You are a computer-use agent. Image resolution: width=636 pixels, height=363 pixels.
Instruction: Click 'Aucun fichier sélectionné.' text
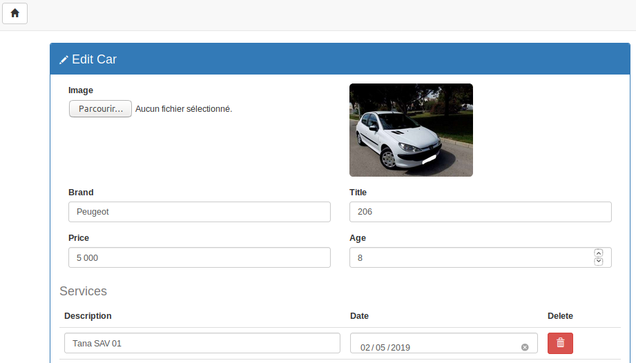pyautogui.click(x=184, y=109)
